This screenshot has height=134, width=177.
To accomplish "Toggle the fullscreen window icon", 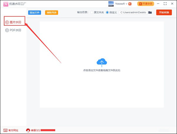I will (x=165, y=4).
